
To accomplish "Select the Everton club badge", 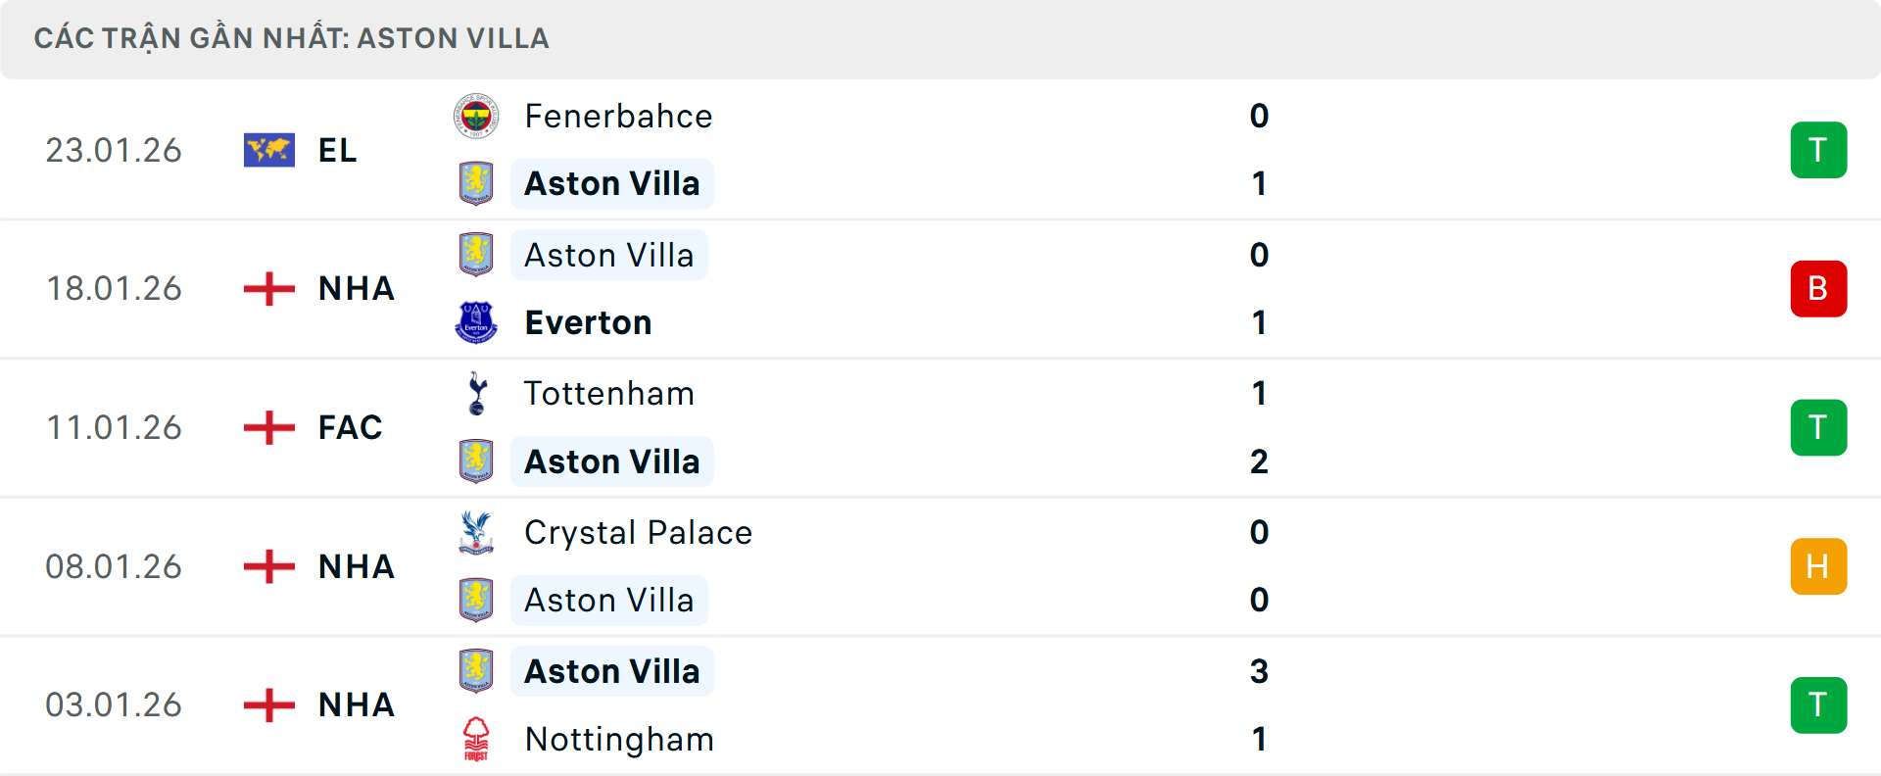I will tap(477, 322).
